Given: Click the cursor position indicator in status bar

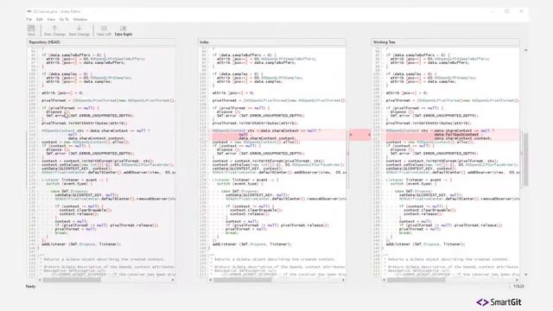Looking at the screenshot, I should (x=518, y=286).
